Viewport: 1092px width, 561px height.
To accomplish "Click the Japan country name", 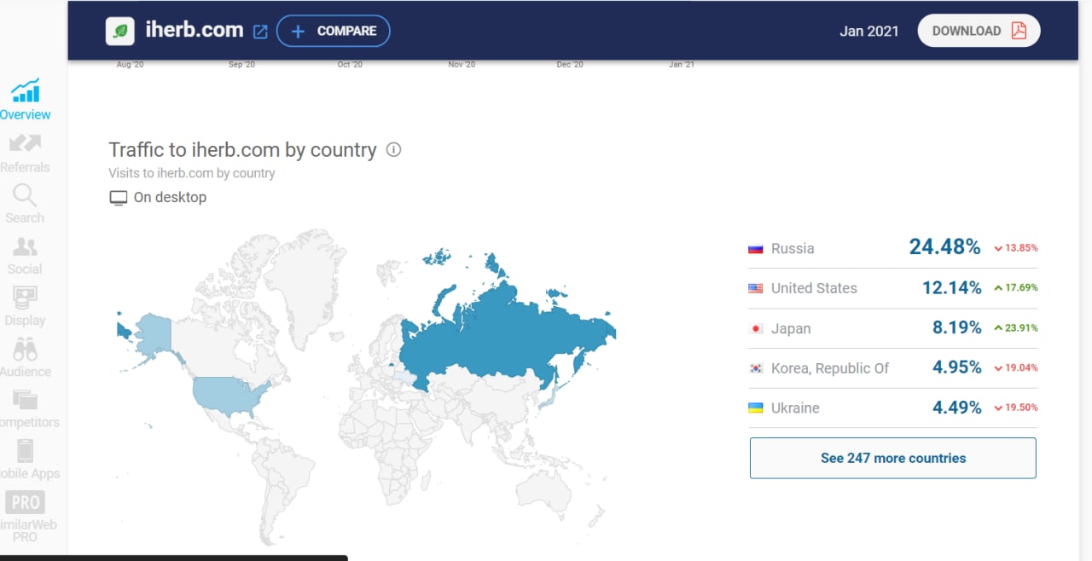I will (x=791, y=328).
